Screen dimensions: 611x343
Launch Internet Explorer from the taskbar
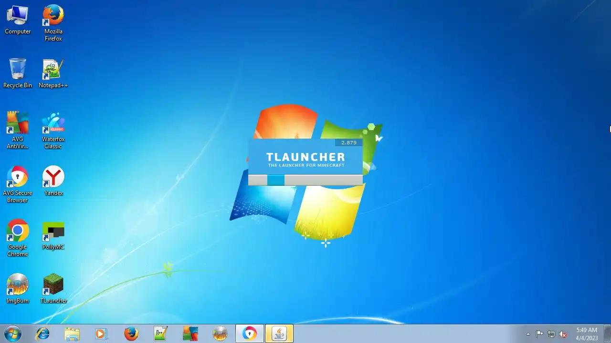pos(43,334)
